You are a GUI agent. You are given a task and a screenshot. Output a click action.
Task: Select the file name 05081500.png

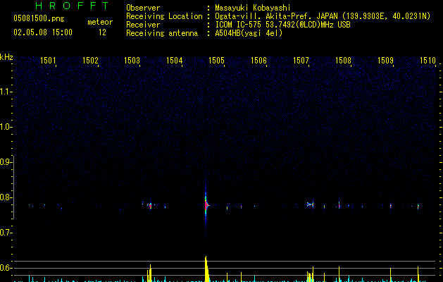click(x=39, y=19)
